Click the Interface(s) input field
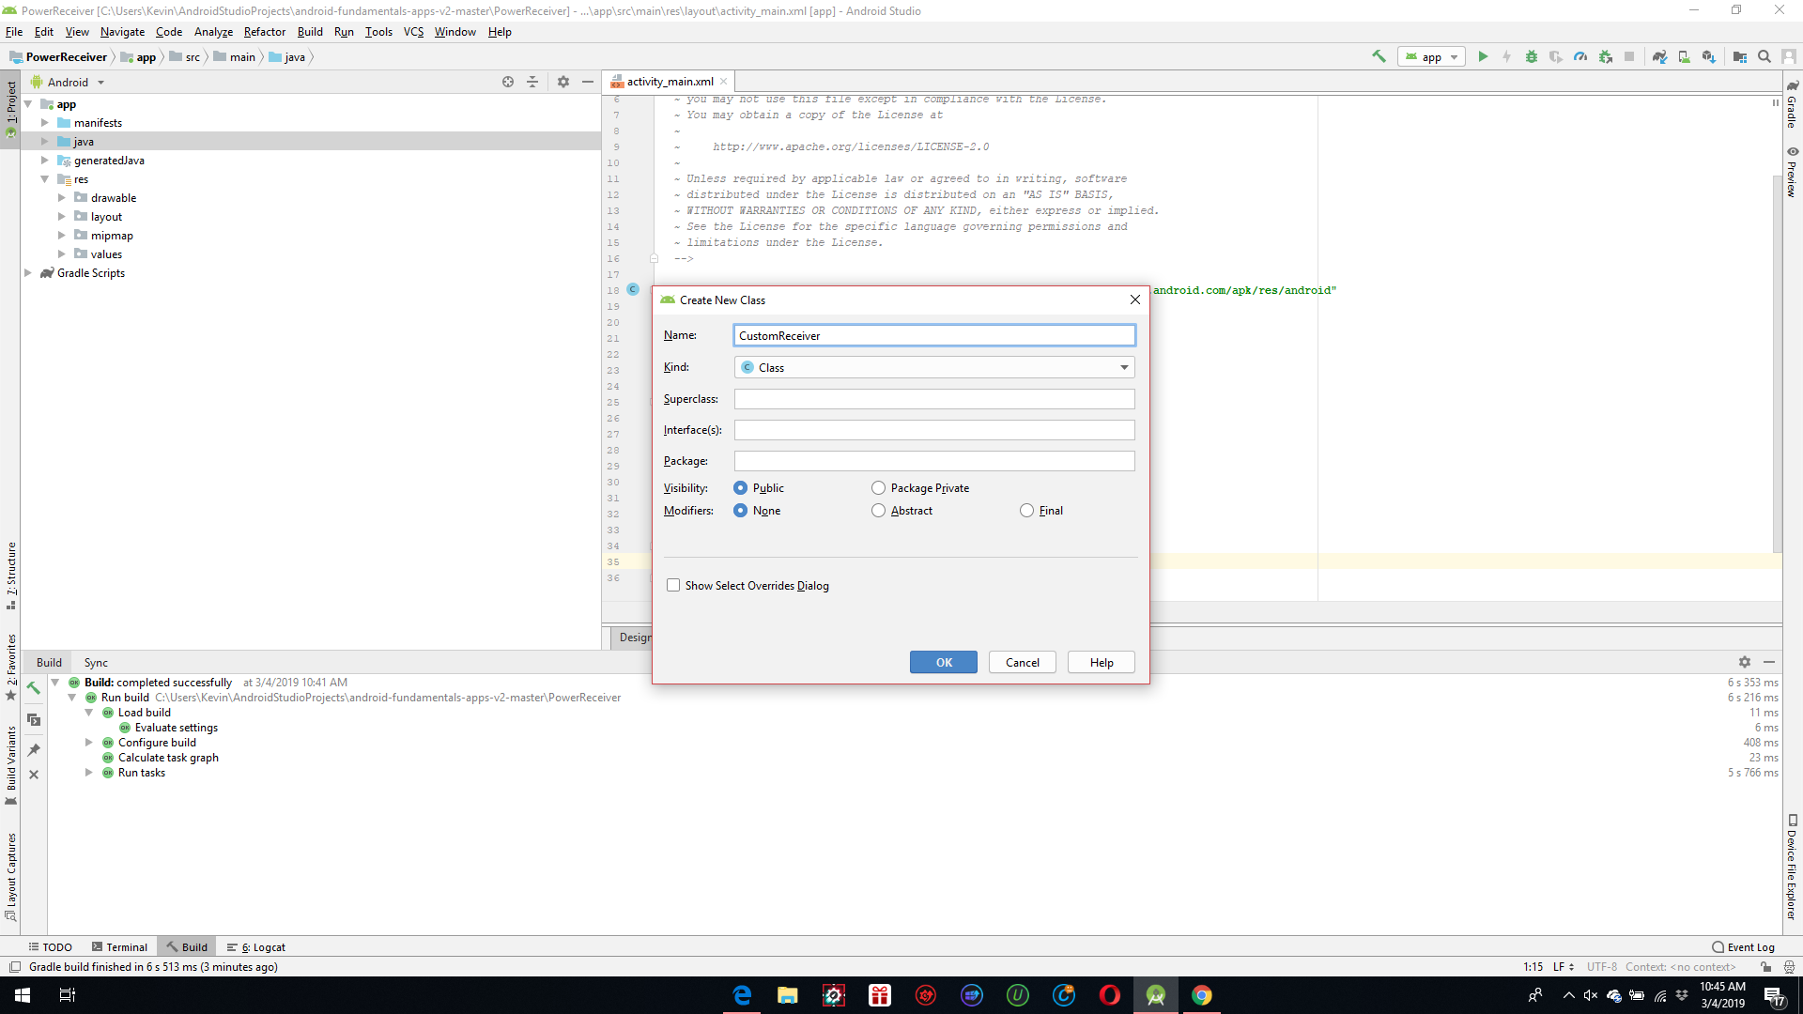The height and width of the screenshot is (1014, 1803). (934, 430)
